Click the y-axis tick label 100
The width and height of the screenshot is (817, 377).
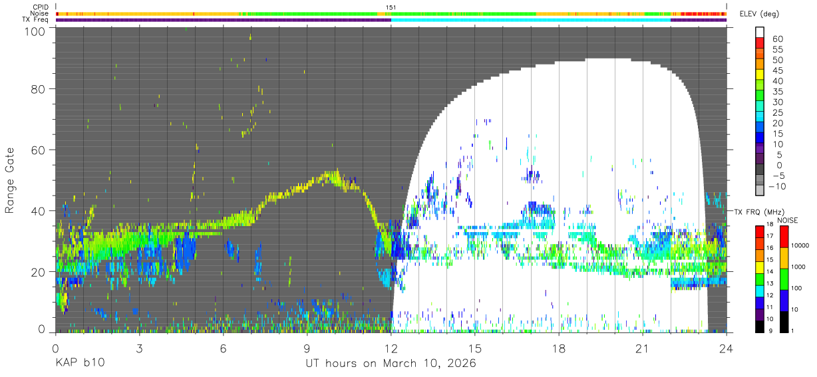[x=35, y=31]
